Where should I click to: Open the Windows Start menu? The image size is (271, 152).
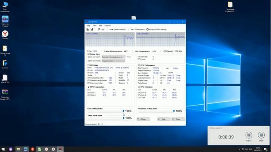click(3, 149)
